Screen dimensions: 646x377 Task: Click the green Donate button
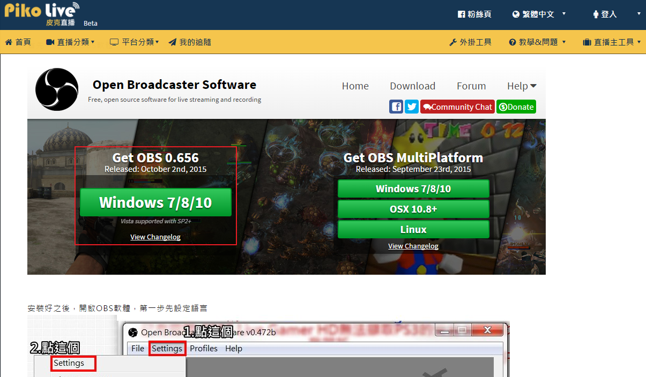pos(516,107)
